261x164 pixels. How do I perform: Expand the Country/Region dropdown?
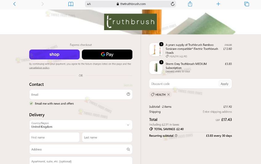(x=81, y=125)
